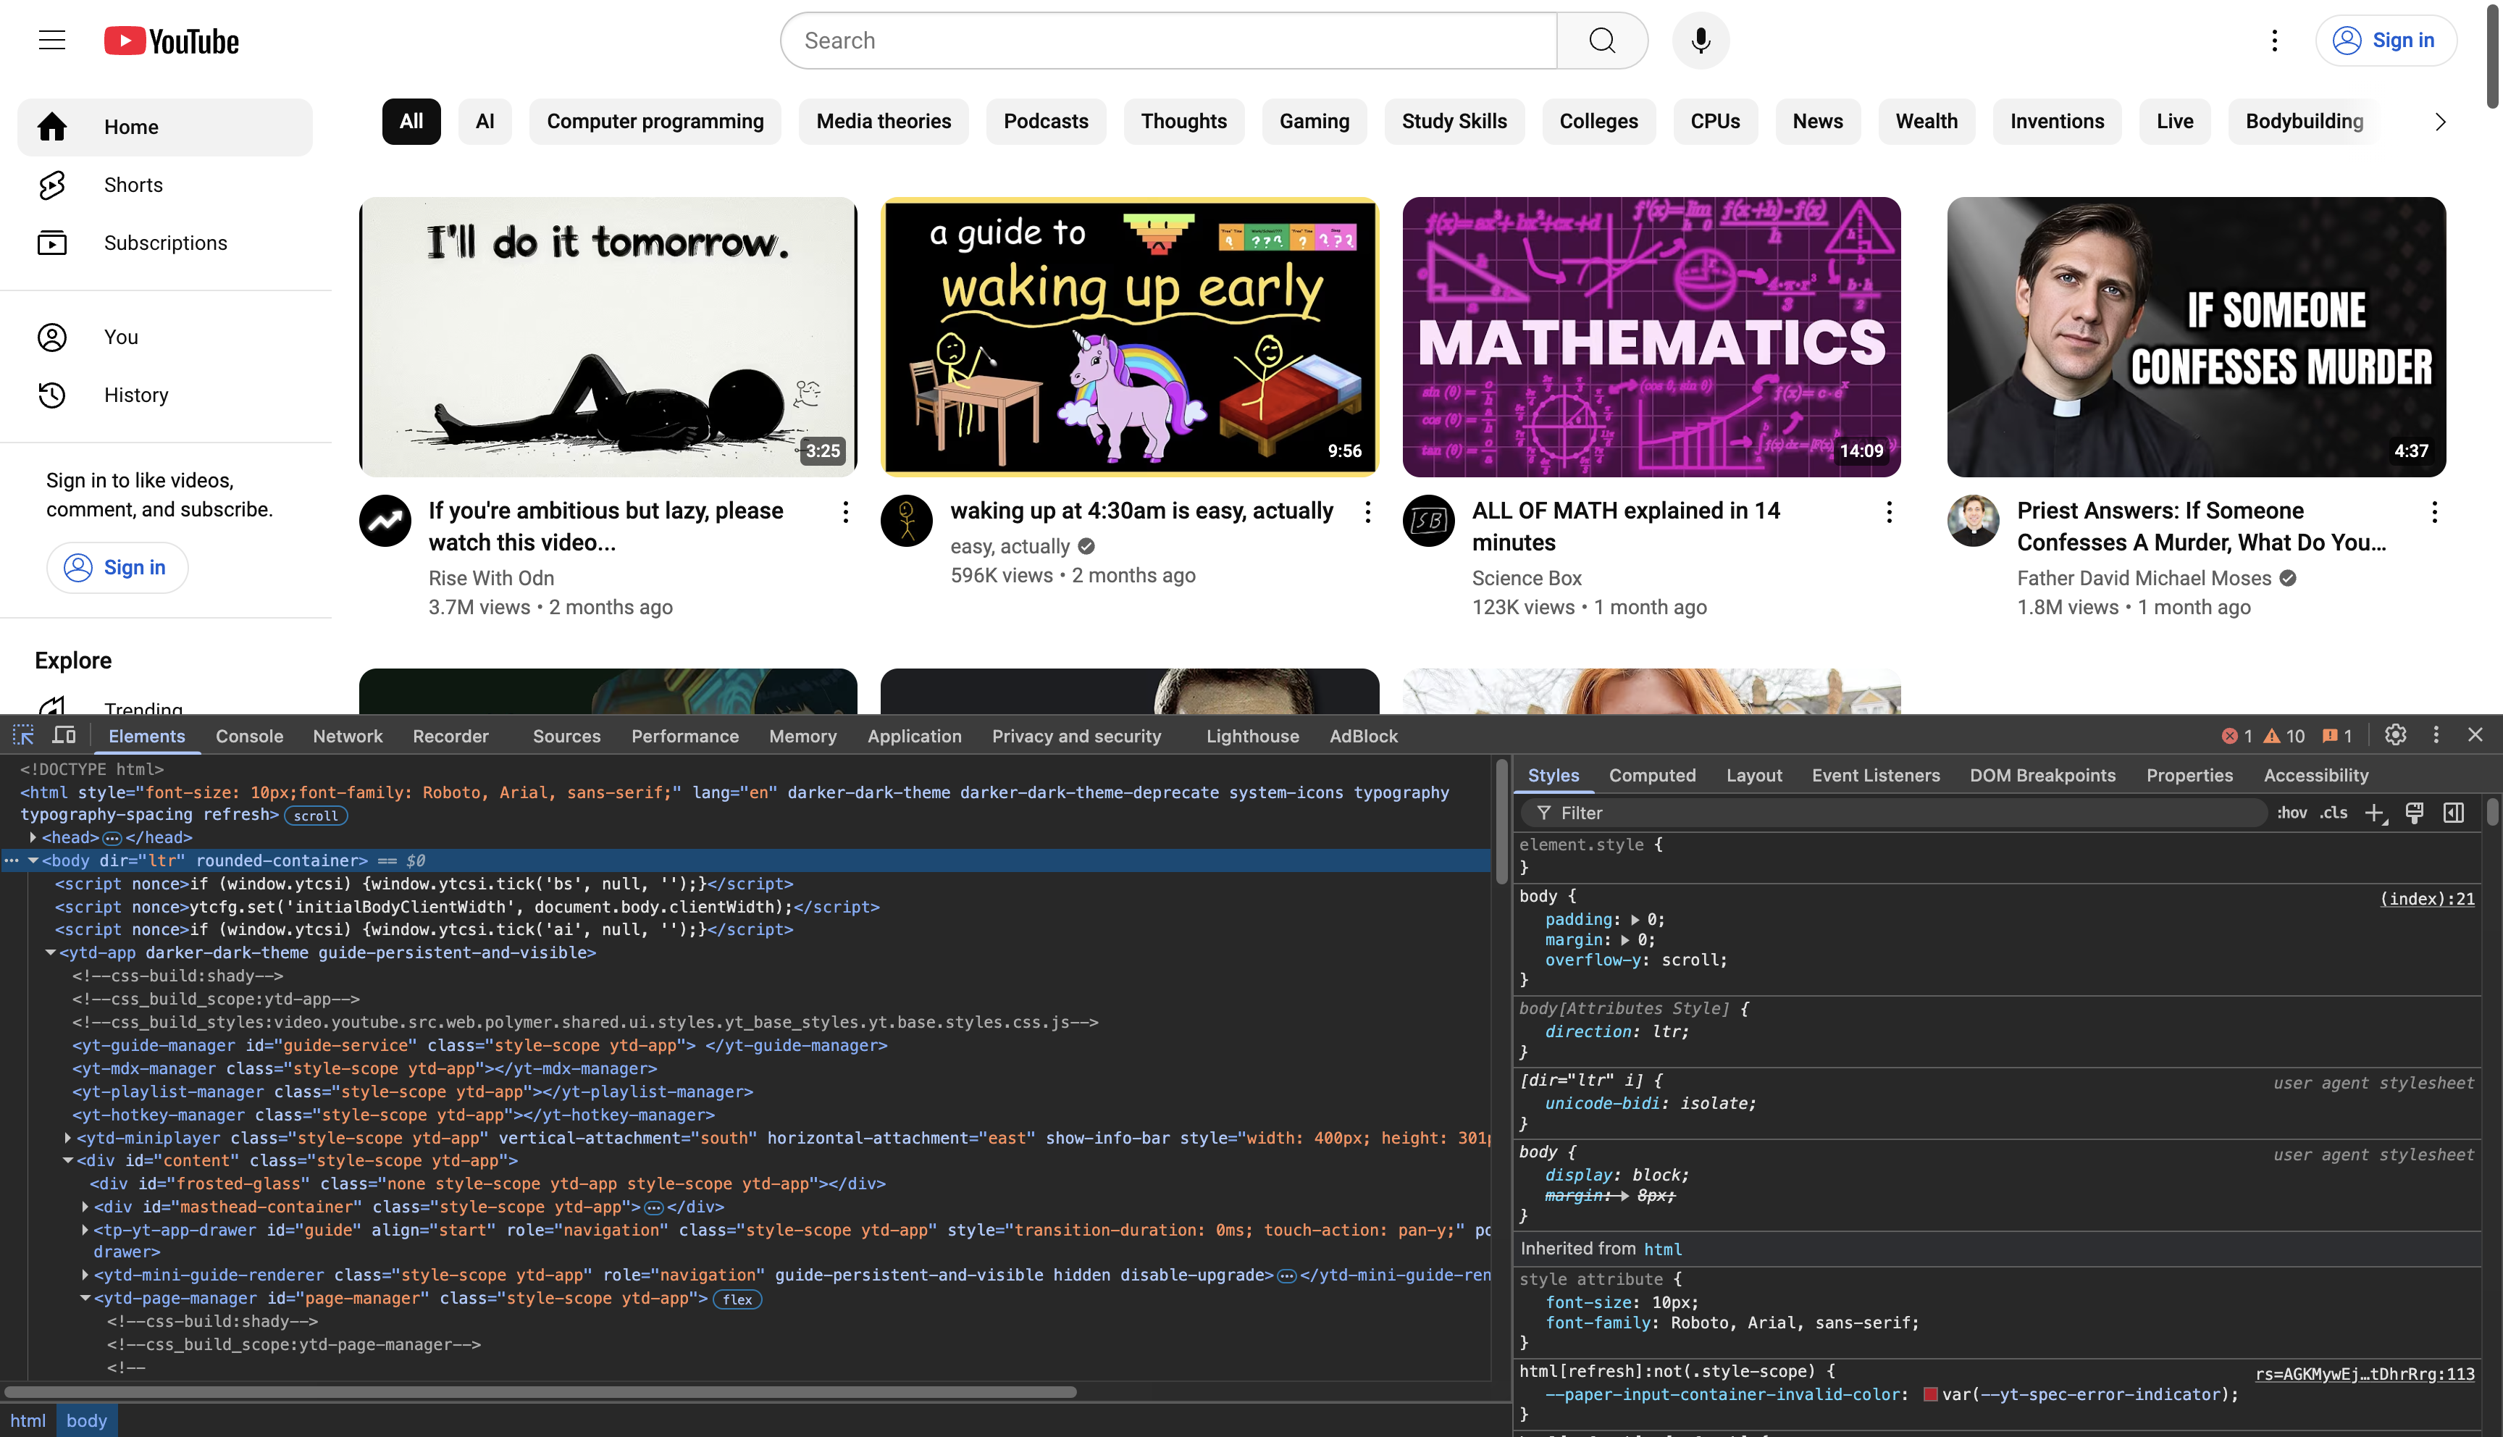Start voice search with microphone icon
Viewport: 2503px width, 1437px height.
(1700, 41)
